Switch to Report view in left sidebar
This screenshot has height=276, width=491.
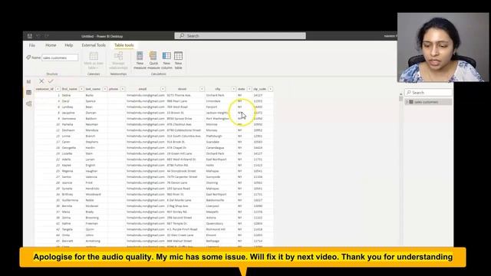coord(29,81)
